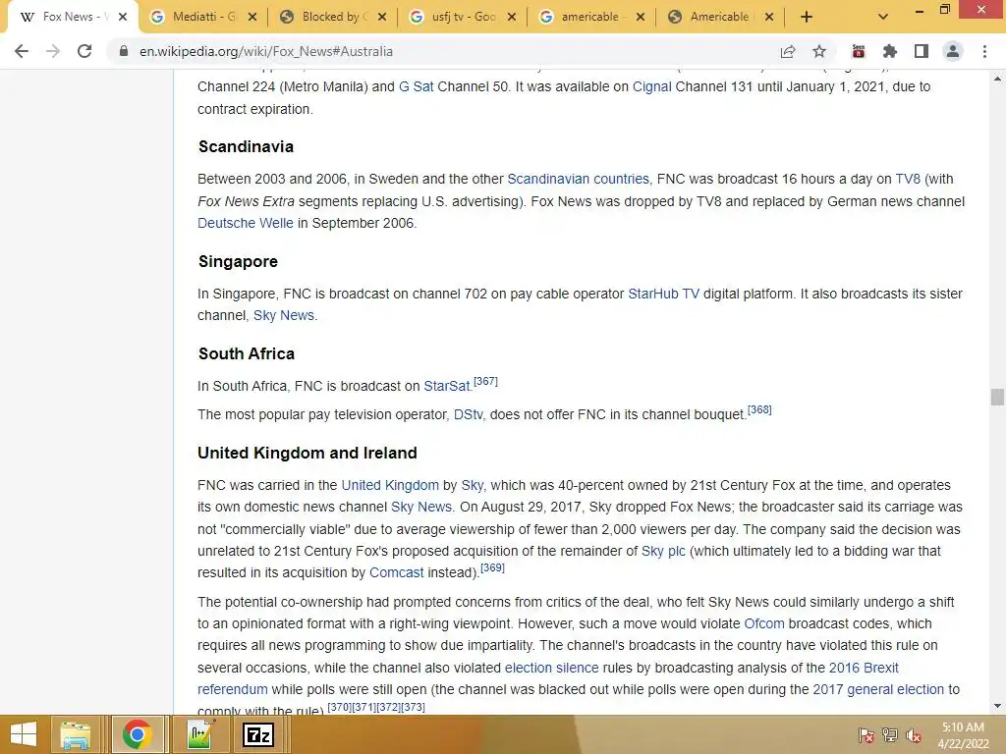
Task: Click the page's vertical scrollbar thumb
Action: (997, 397)
